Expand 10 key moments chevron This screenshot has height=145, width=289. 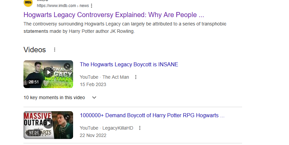tap(94, 97)
